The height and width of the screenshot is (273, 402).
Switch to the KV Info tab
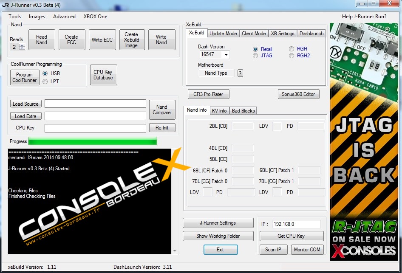point(219,111)
